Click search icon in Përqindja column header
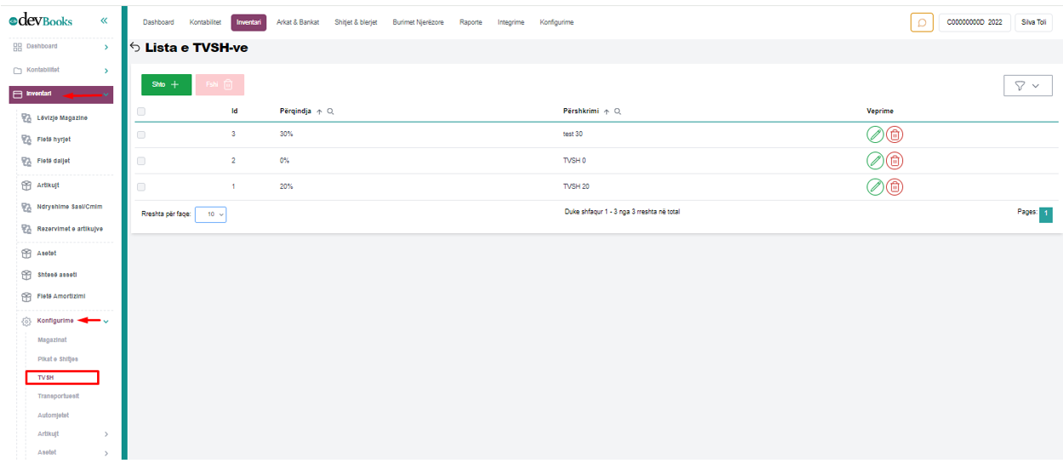The height and width of the screenshot is (469, 1063). [x=330, y=112]
